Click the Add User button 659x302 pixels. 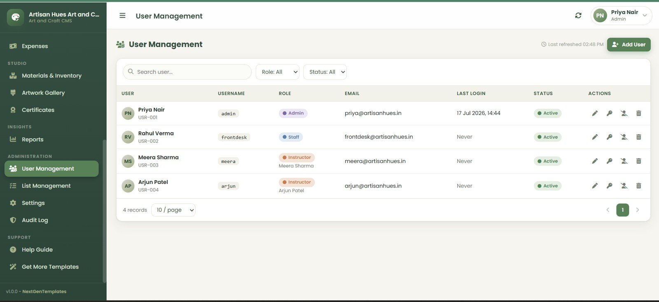(x=629, y=44)
